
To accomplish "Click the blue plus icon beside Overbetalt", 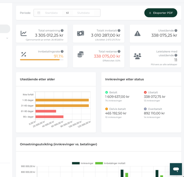I will (145, 109).
